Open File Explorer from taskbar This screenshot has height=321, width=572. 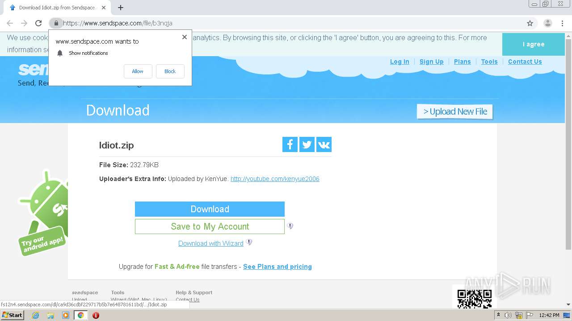click(50, 315)
